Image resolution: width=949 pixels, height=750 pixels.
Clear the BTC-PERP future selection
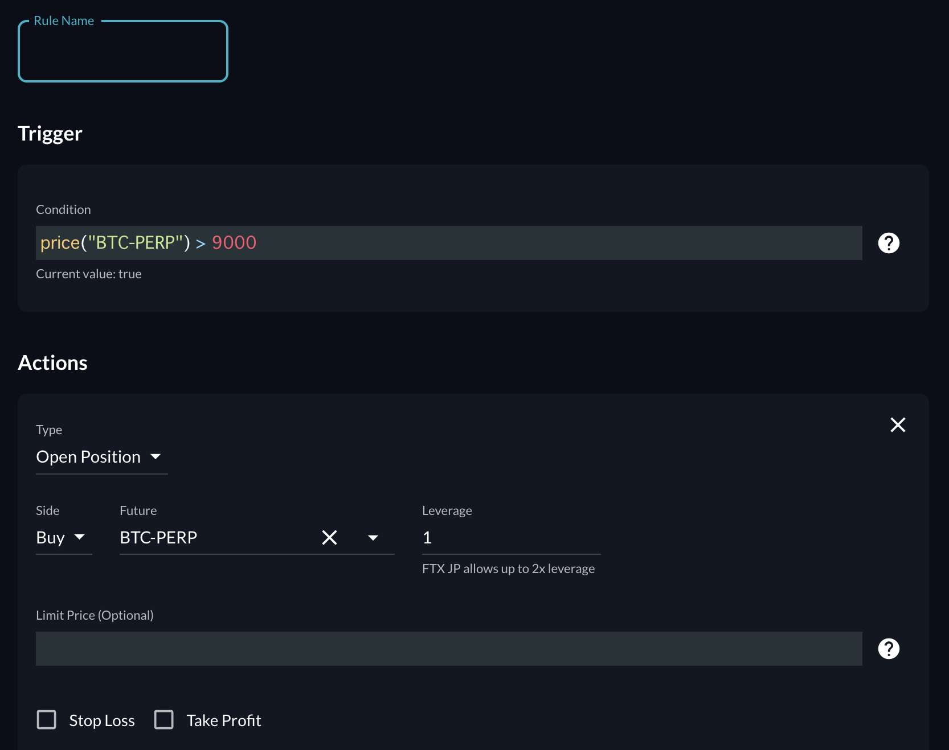pyautogui.click(x=329, y=537)
